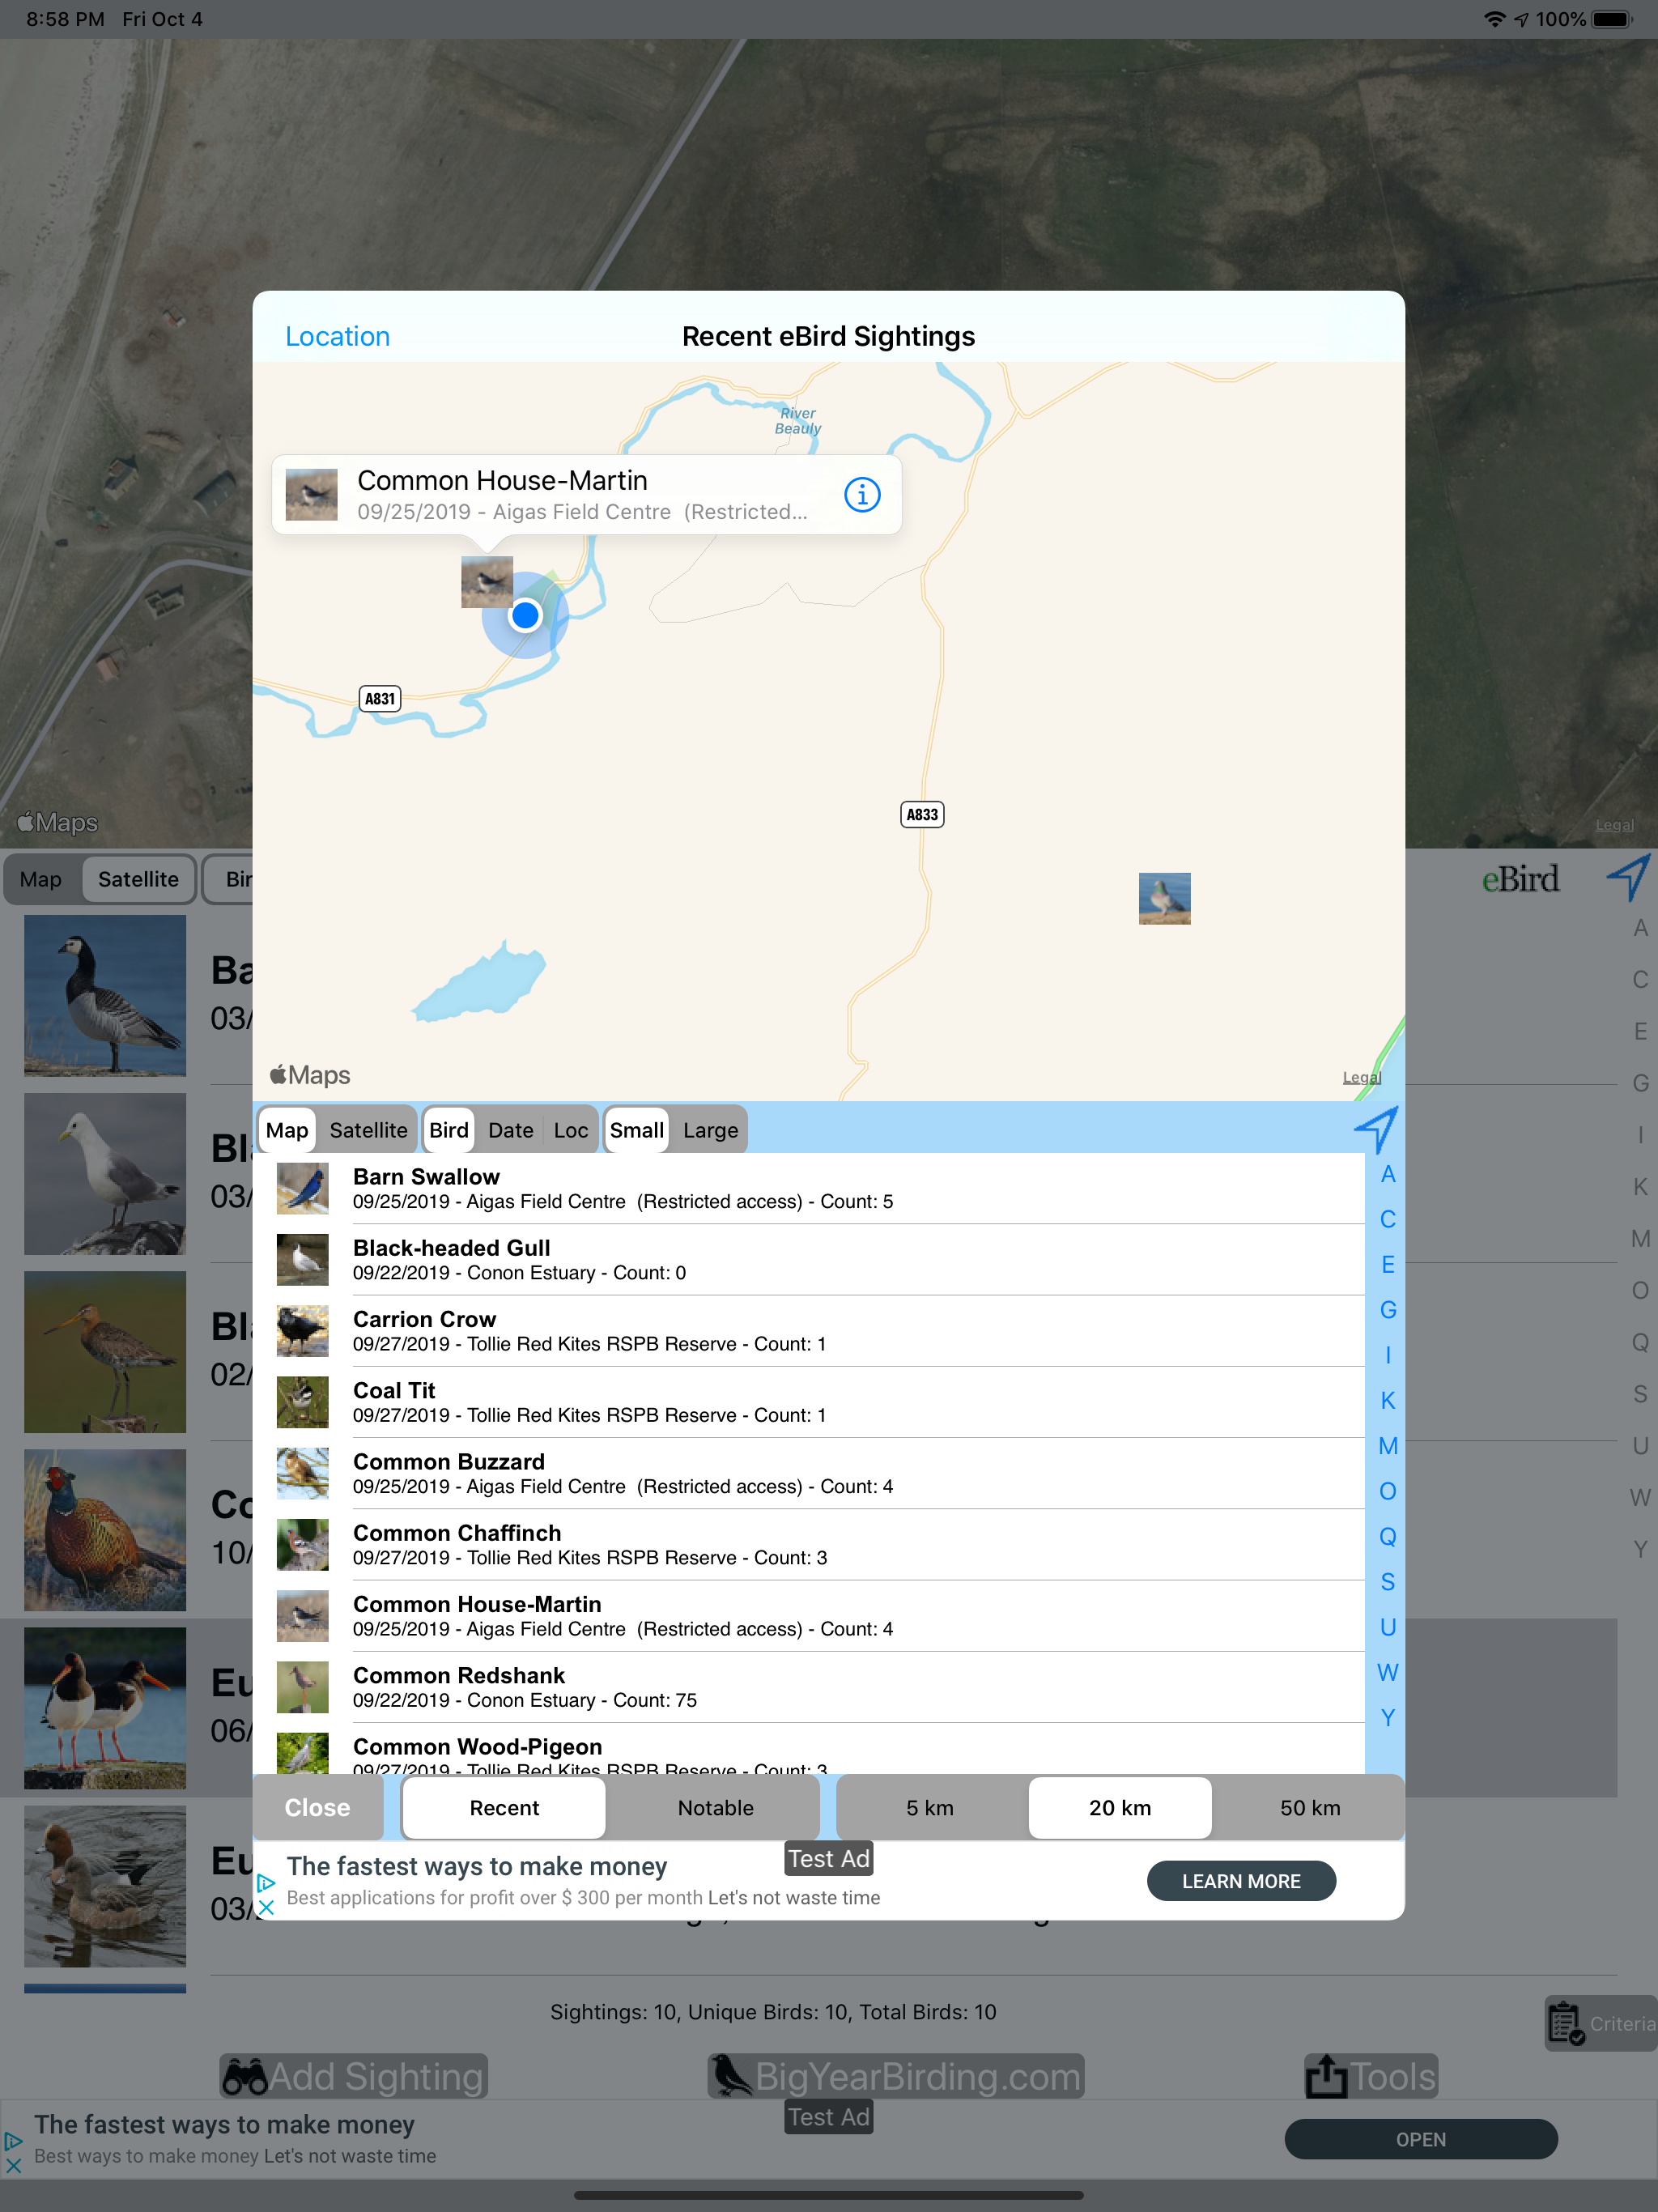Tap the AdChoices triangle in bottom ad
The height and width of the screenshot is (2212, 1658).
coord(13,2141)
